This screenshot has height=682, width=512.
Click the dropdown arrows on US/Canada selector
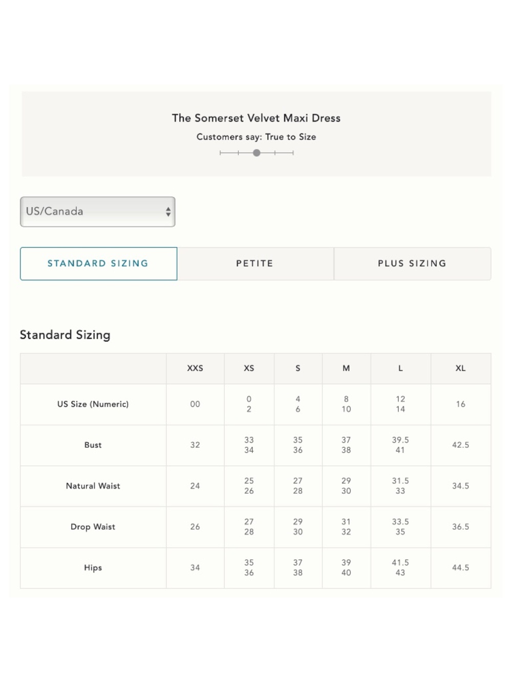pyautogui.click(x=168, y=212)
